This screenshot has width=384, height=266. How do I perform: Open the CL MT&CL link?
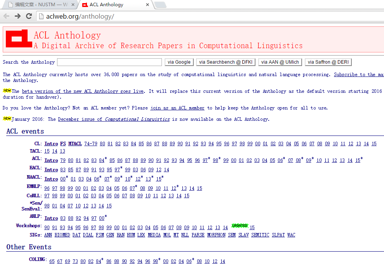pyautogui.click(x=75, y=144)
